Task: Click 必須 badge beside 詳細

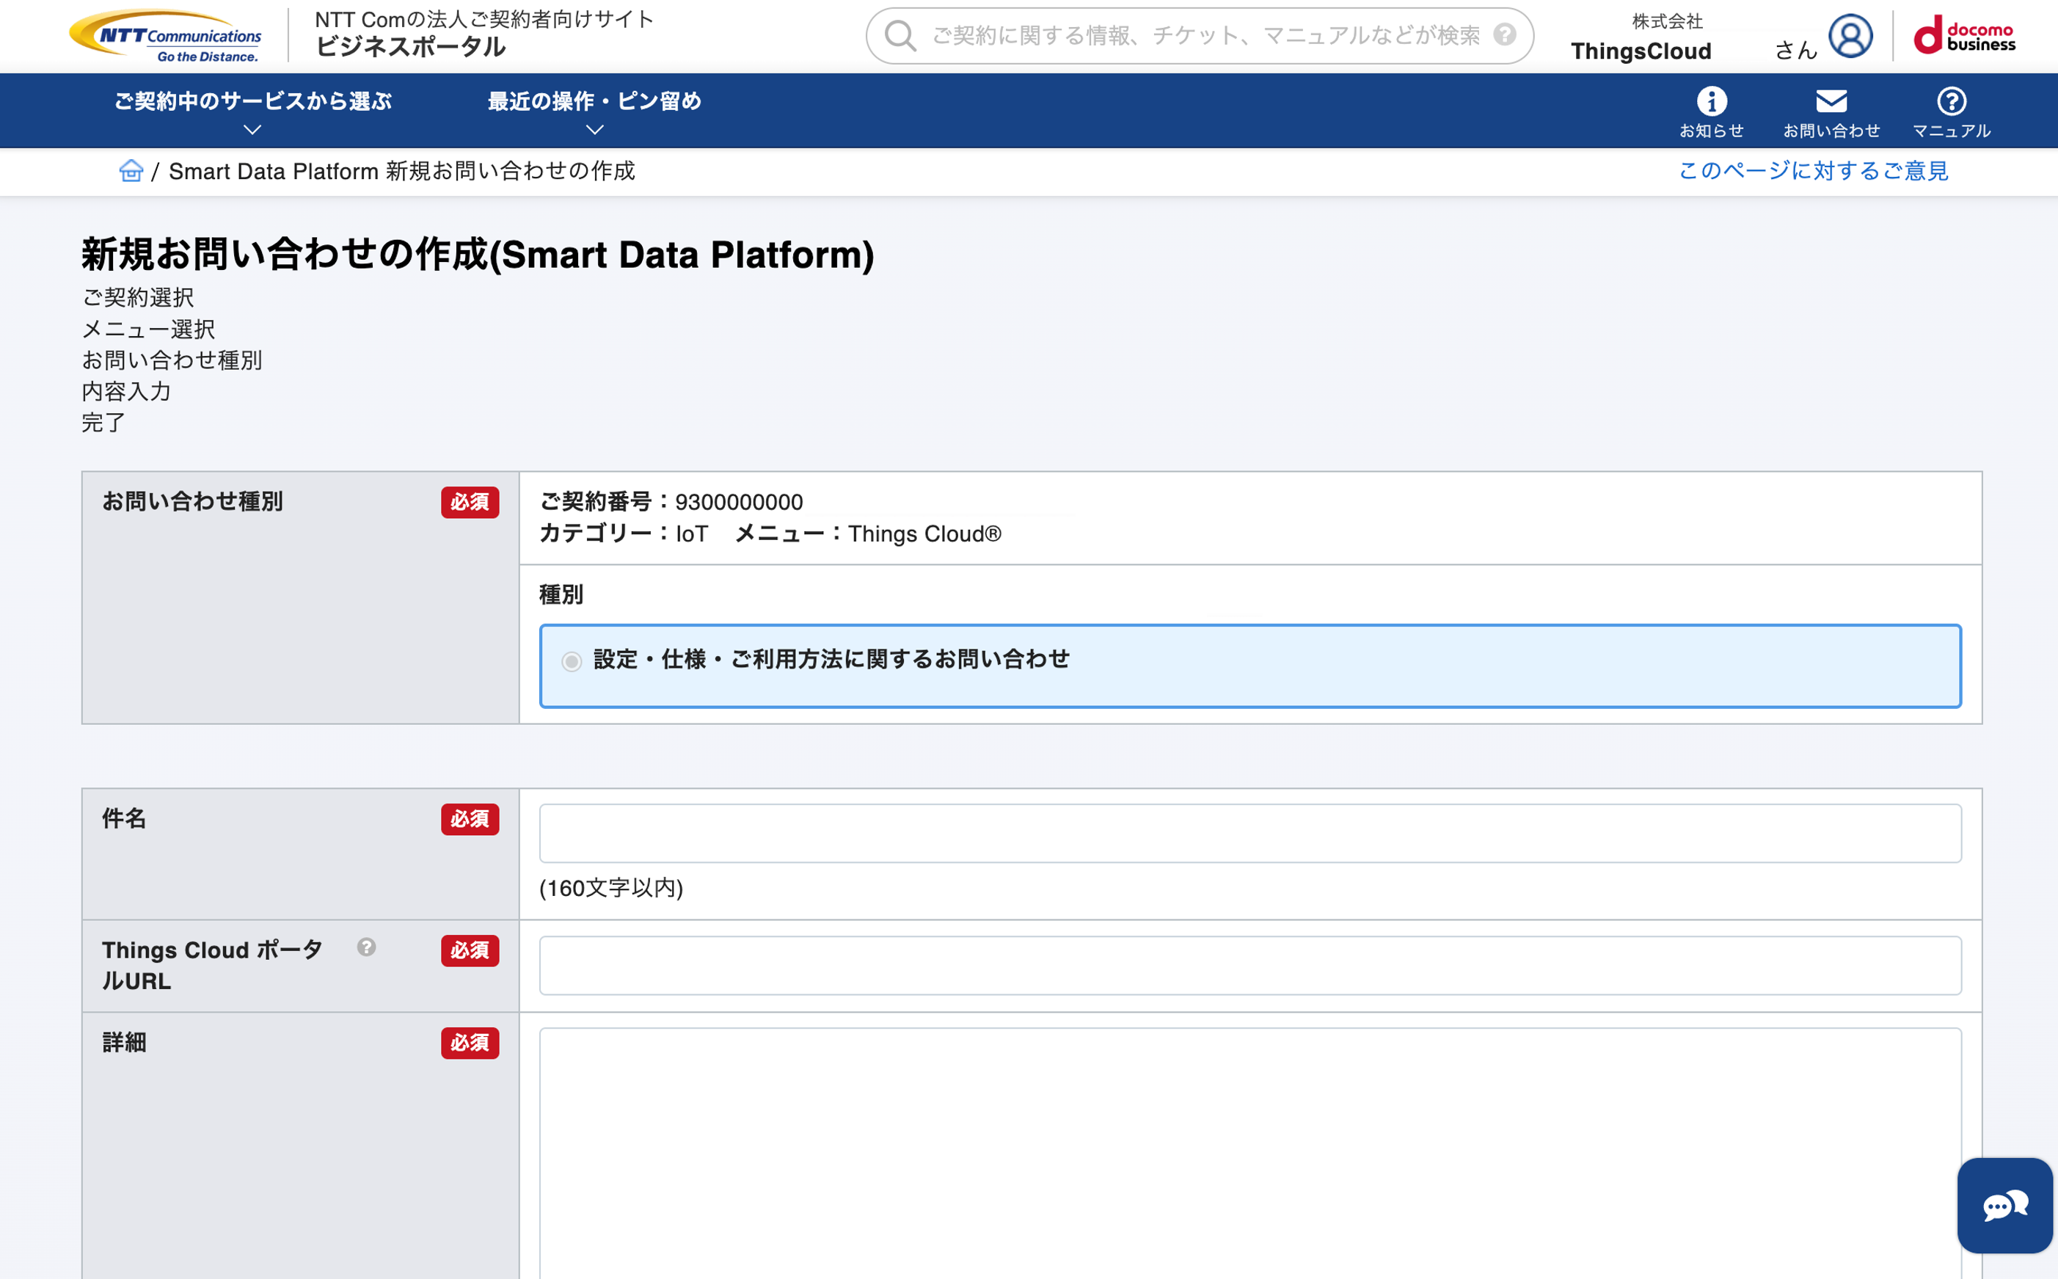Action: pos(470,1043)
